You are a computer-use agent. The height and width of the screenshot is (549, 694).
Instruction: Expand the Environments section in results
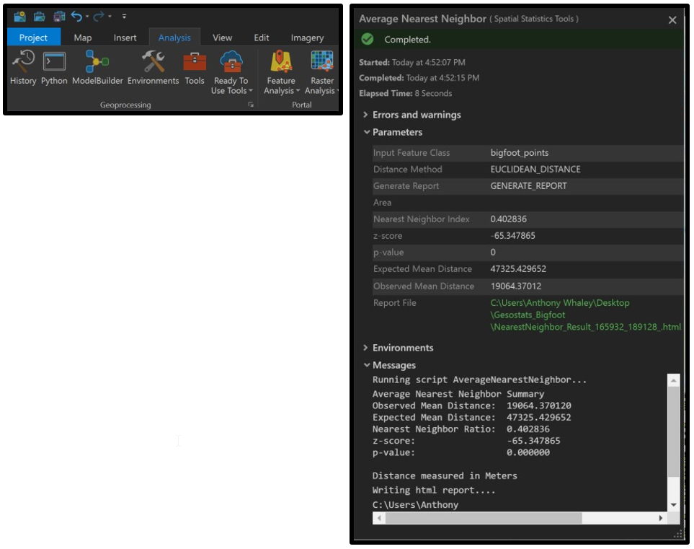[402, 348]
